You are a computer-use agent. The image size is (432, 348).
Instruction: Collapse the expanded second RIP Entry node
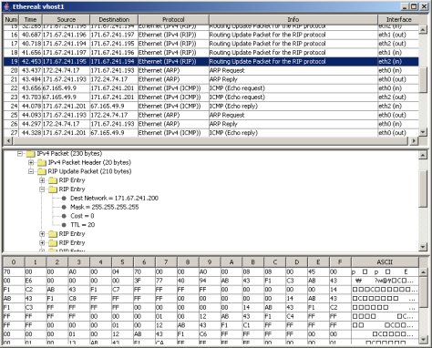click(x=42, y=189)
